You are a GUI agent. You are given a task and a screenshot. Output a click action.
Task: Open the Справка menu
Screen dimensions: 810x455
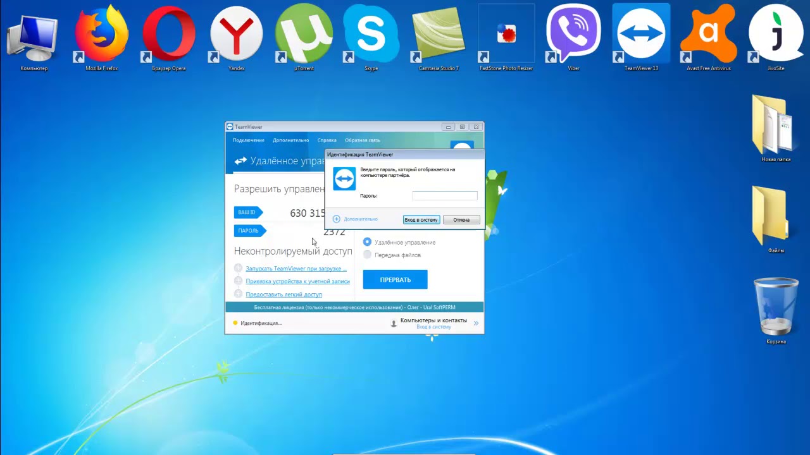pos(327,140)
